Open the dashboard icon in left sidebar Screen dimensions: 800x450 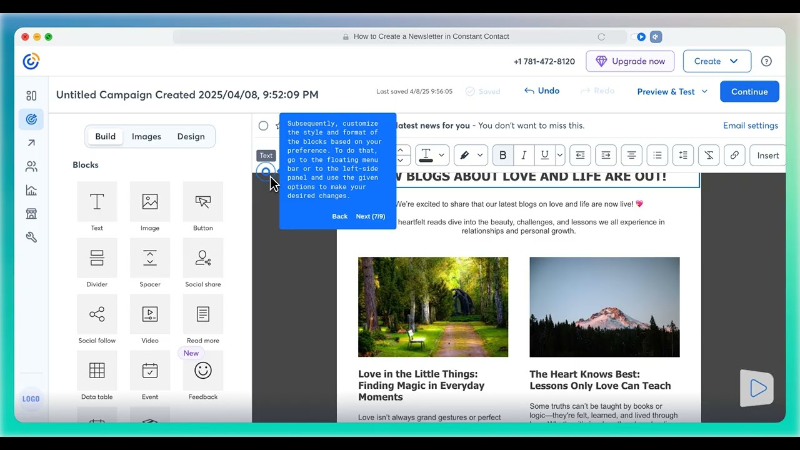tap(31, 96)
